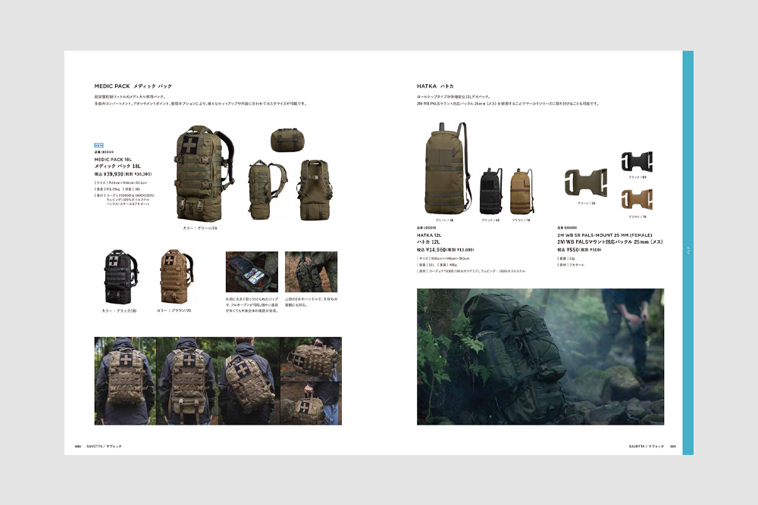This screenshot has height=505, width=758.
Task: Open the forest backpack photo with ferns
Action: pyautogui.click(x=540, y=356)
